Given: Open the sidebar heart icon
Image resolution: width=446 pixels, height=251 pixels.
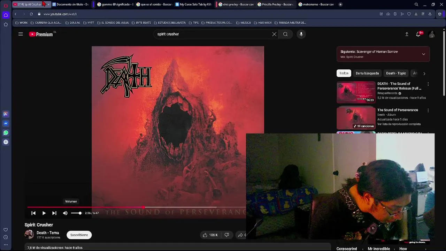Looking at the screenshot, I should coord(6,230).
